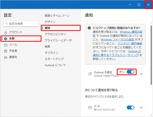This screenshot has width=153, height=117.
Task: Open the Windows フォーカスの設定 link
Action: 118,40
